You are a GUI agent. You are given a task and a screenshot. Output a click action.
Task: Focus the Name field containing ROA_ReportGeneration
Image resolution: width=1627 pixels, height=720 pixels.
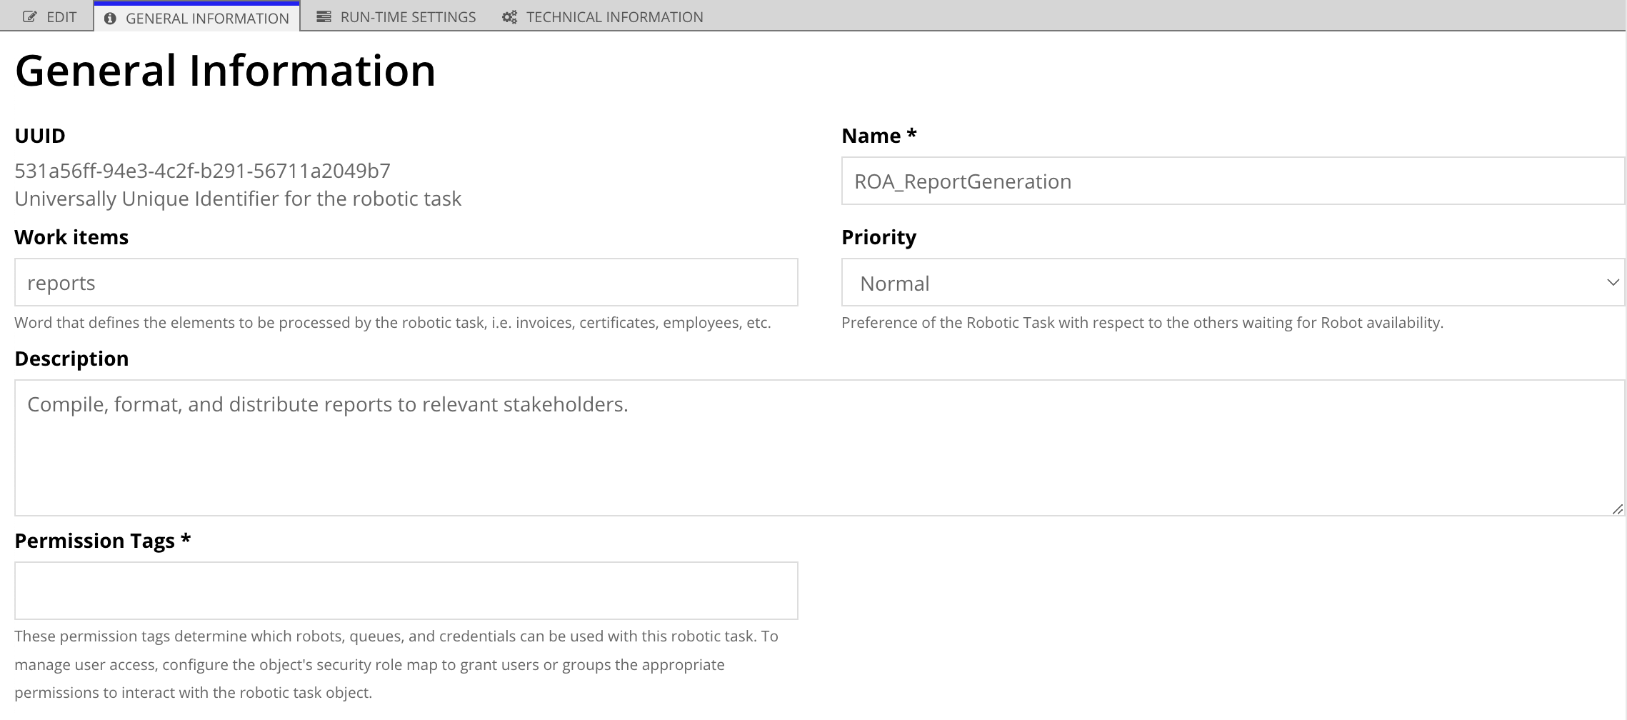(x=1233, y=181)
